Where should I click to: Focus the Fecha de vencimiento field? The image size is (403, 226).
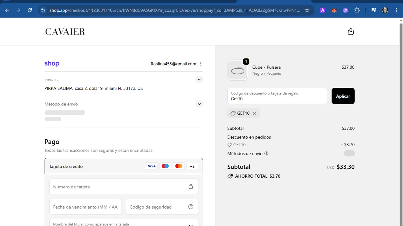point(85,207)
